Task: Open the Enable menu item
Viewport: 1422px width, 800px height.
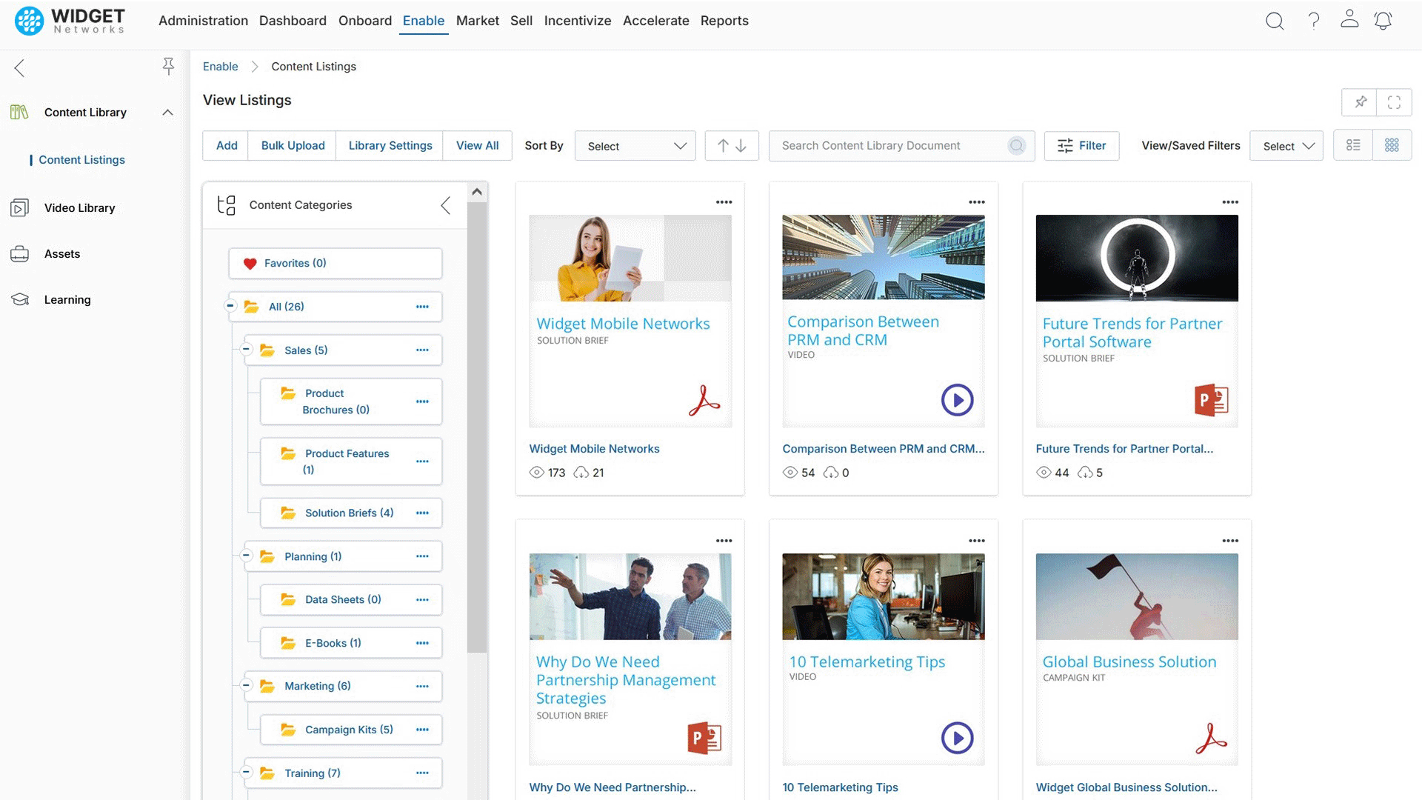Action: coord(423,21)
